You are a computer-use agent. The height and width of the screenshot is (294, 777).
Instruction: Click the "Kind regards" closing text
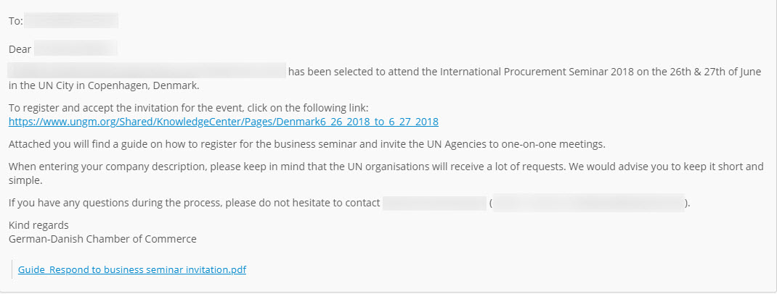click(38, 225)
